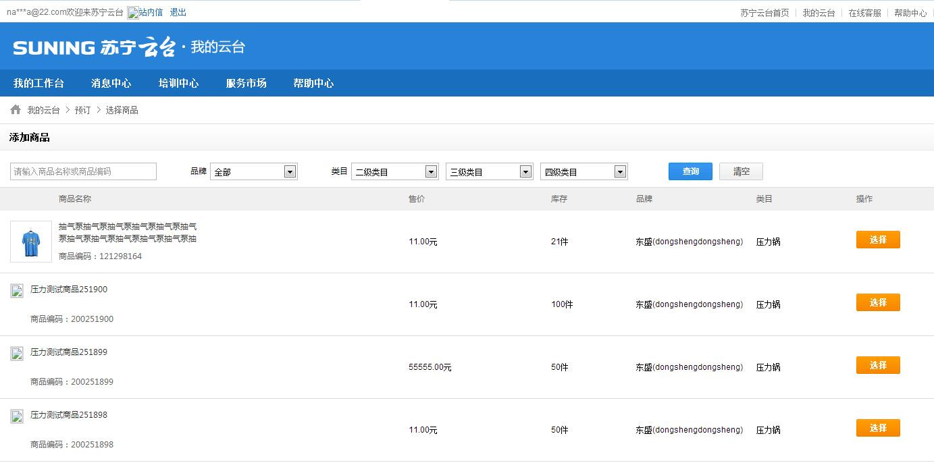Expand the 二级类目 dropdown
Viewport: 934px width, 465px height.
pos(395,171)
